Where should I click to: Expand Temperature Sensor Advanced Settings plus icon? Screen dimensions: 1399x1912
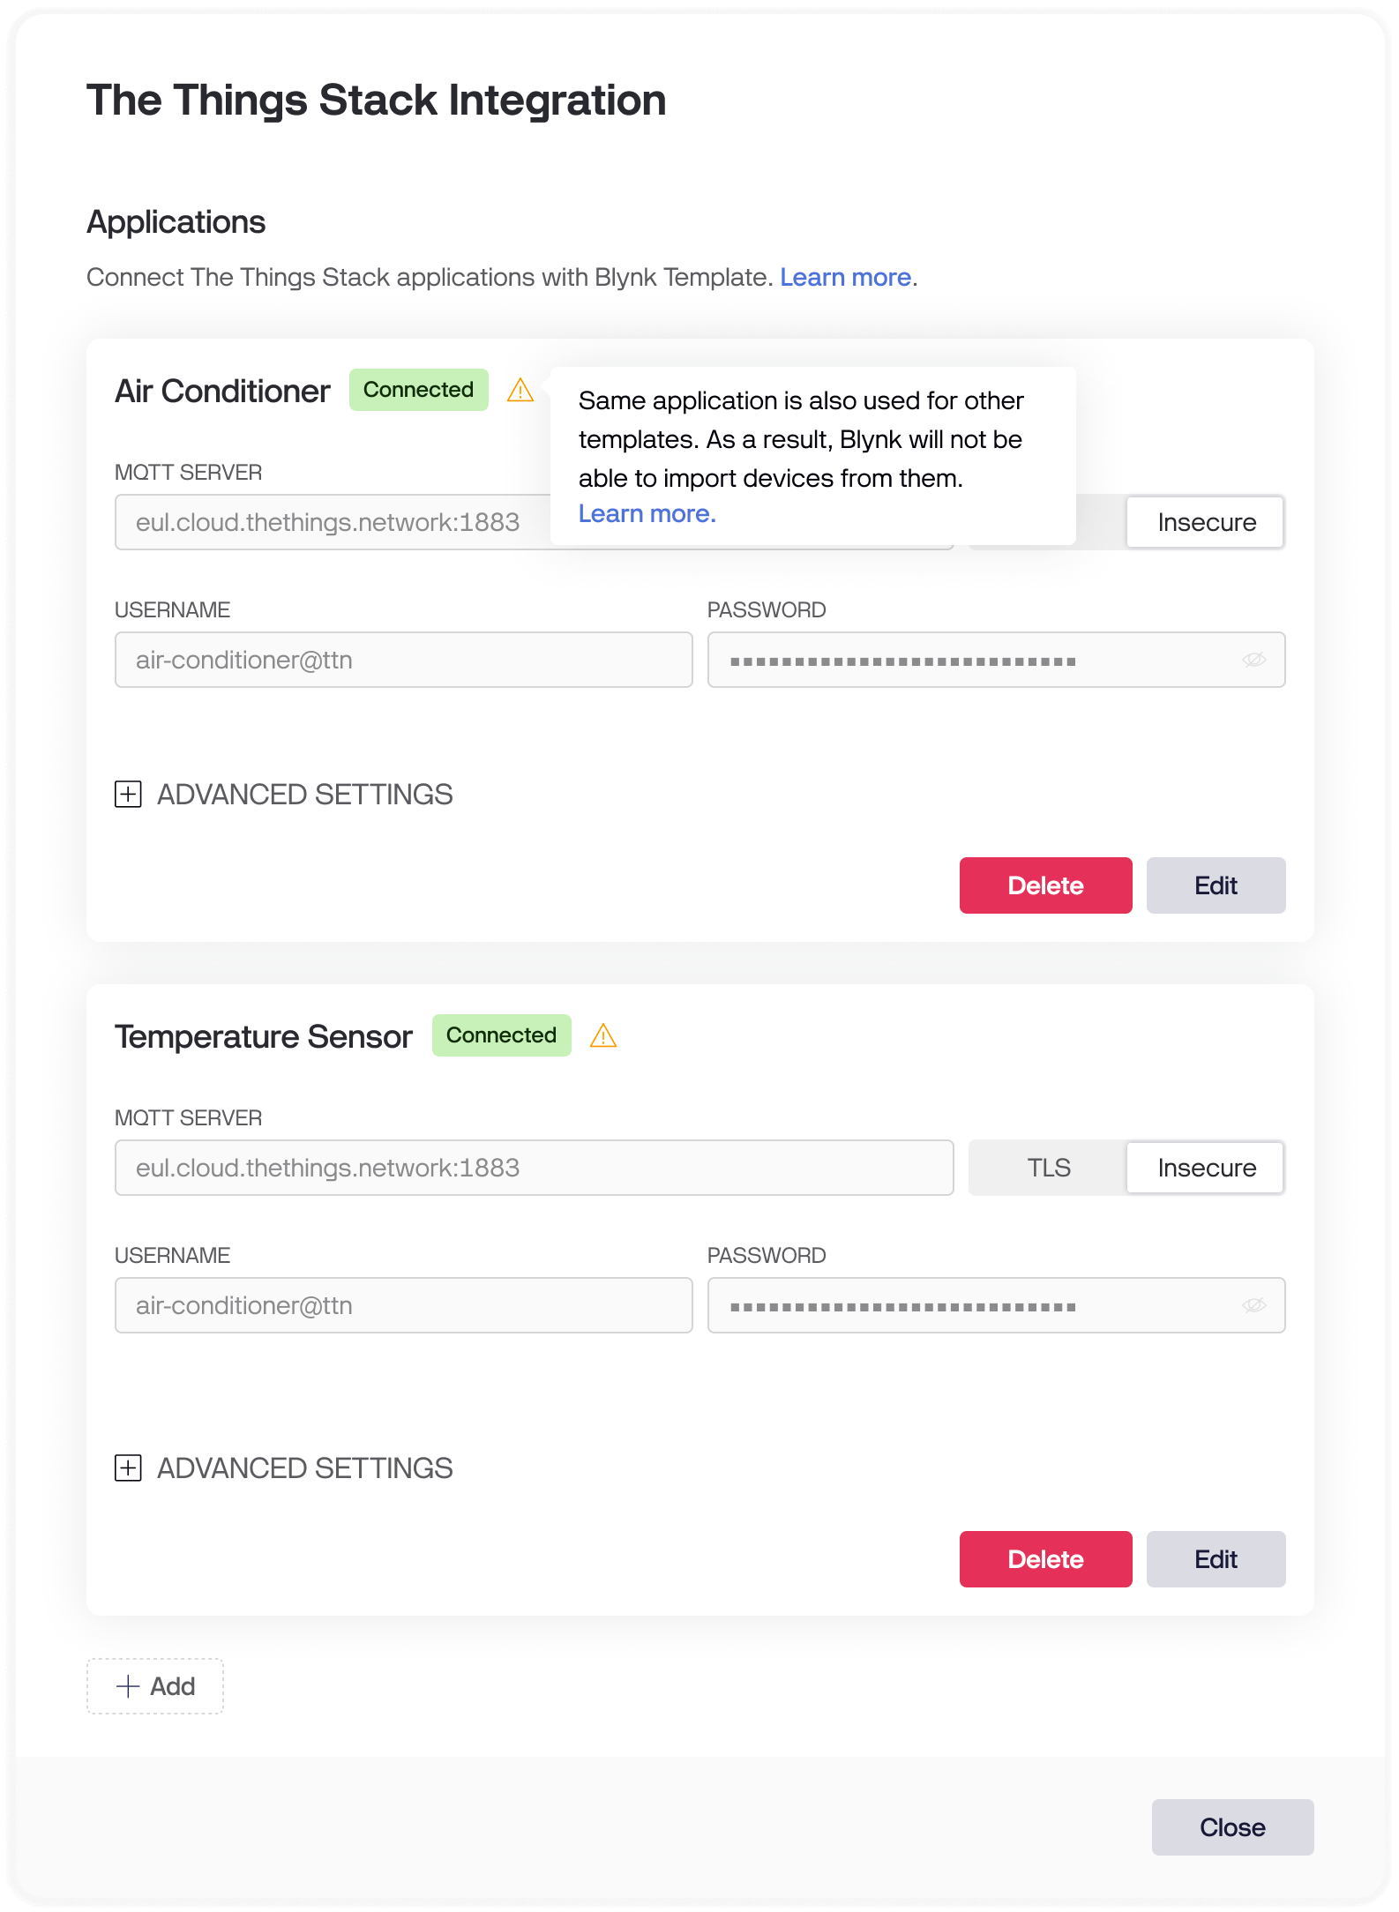[x=129, y=1468]
